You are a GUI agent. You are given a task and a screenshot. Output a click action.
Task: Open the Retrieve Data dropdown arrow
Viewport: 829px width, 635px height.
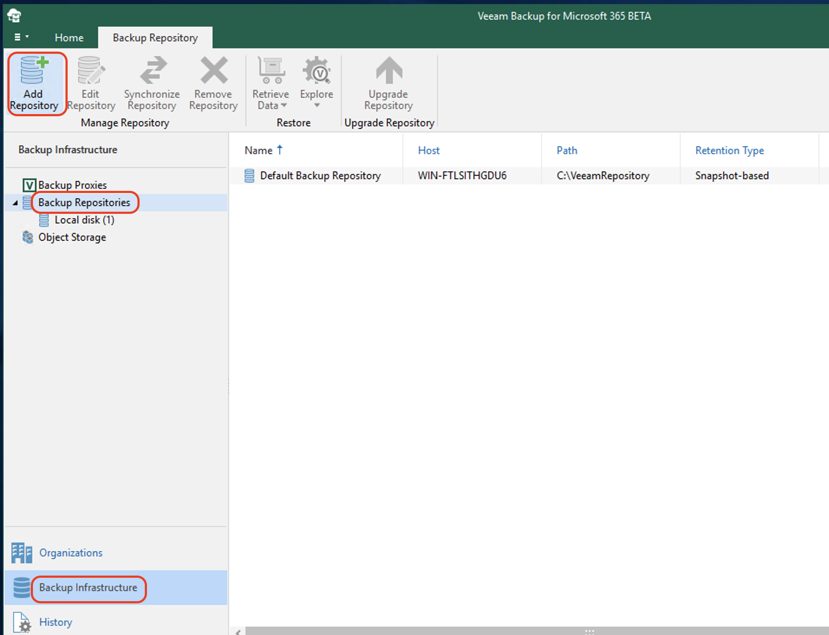[284, 105]
